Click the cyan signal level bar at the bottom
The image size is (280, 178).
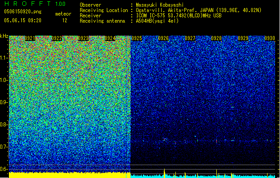tap(203, 176)
